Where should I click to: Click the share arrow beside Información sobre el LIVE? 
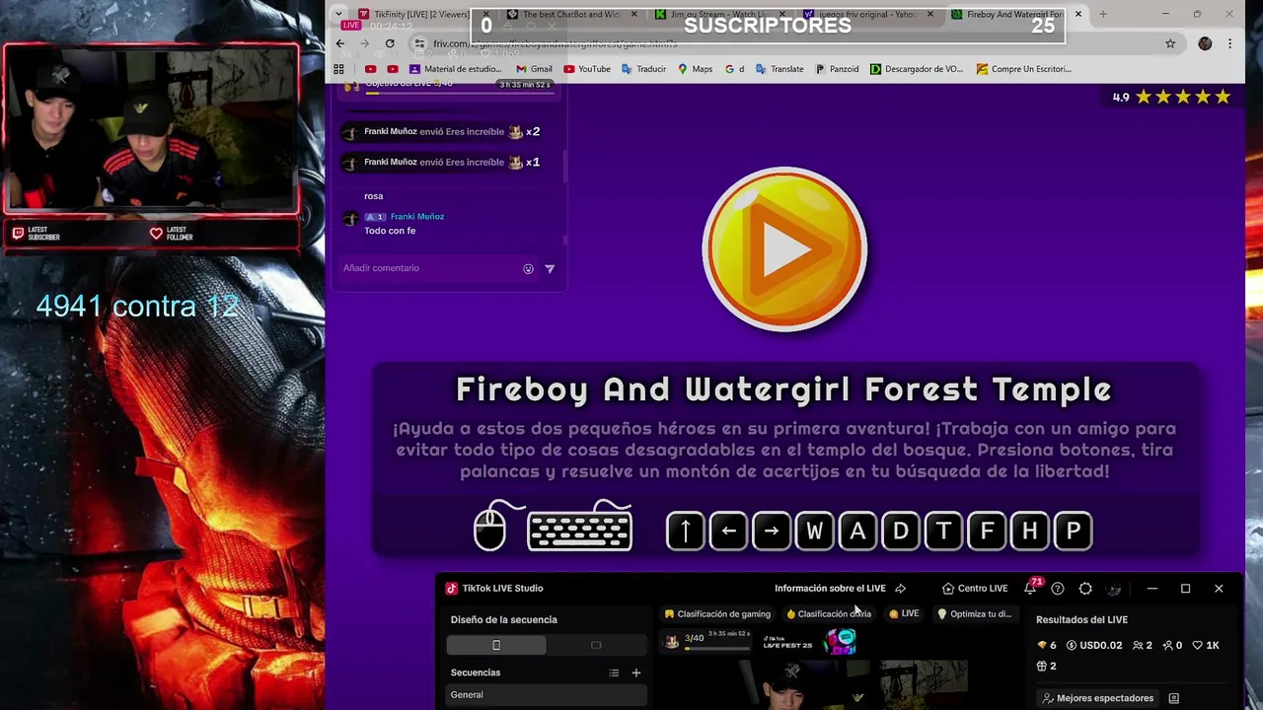pos(900,589)
